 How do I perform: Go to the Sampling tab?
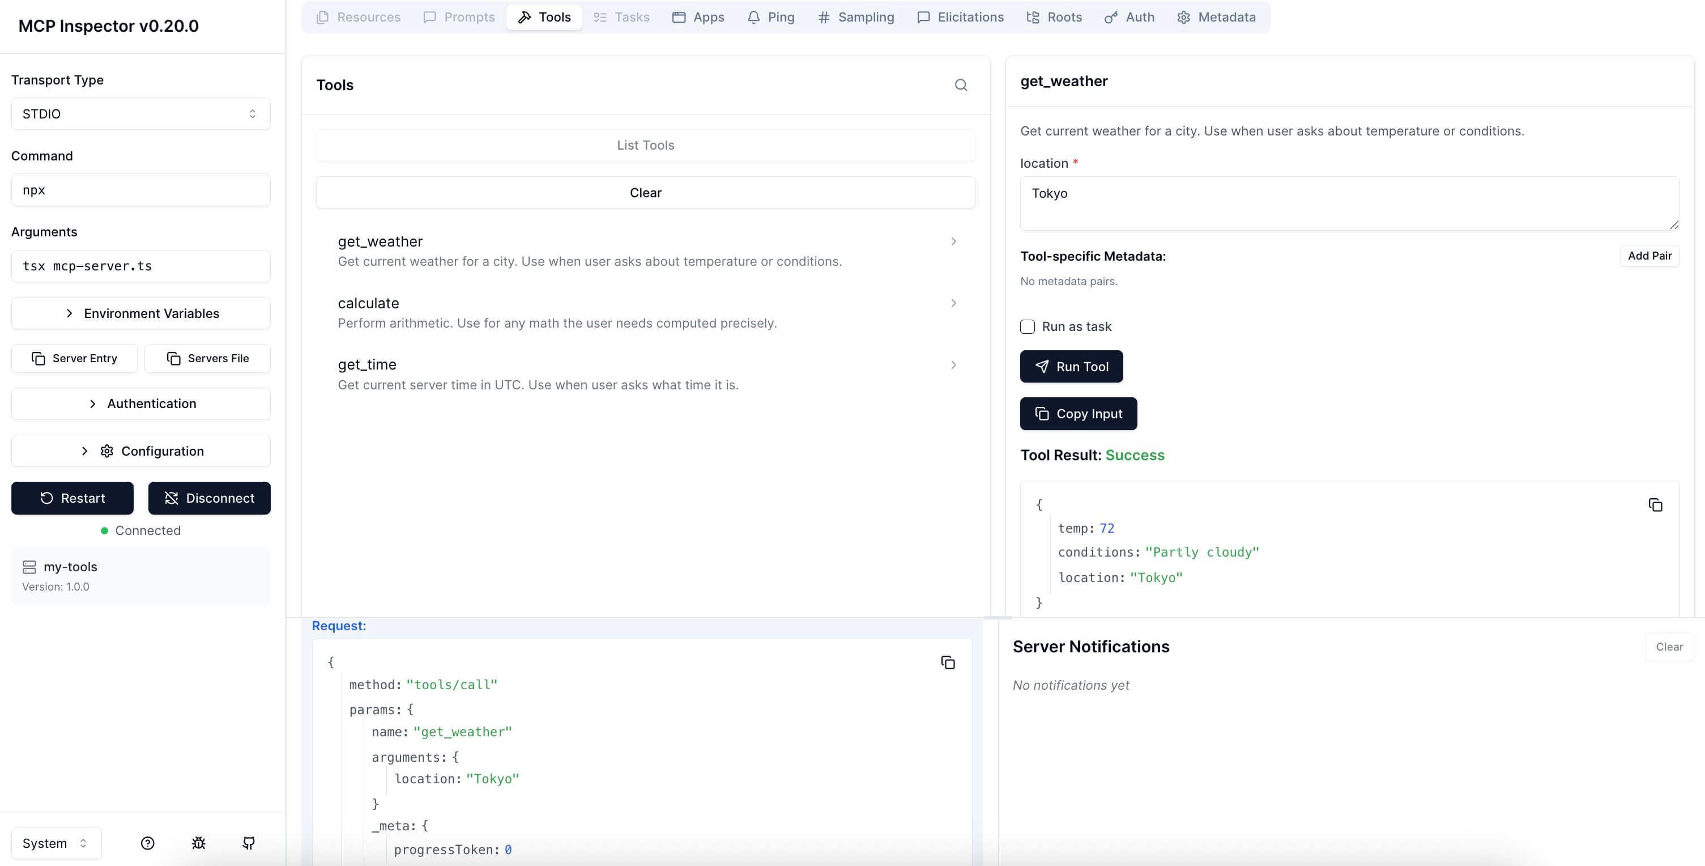(x=855, y=17)
